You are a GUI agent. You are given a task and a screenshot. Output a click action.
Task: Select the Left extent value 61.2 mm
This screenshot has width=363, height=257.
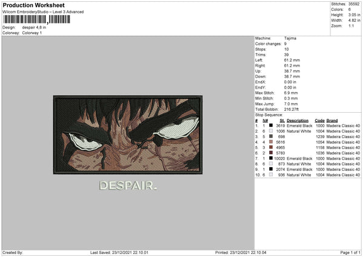coord(292,60)
